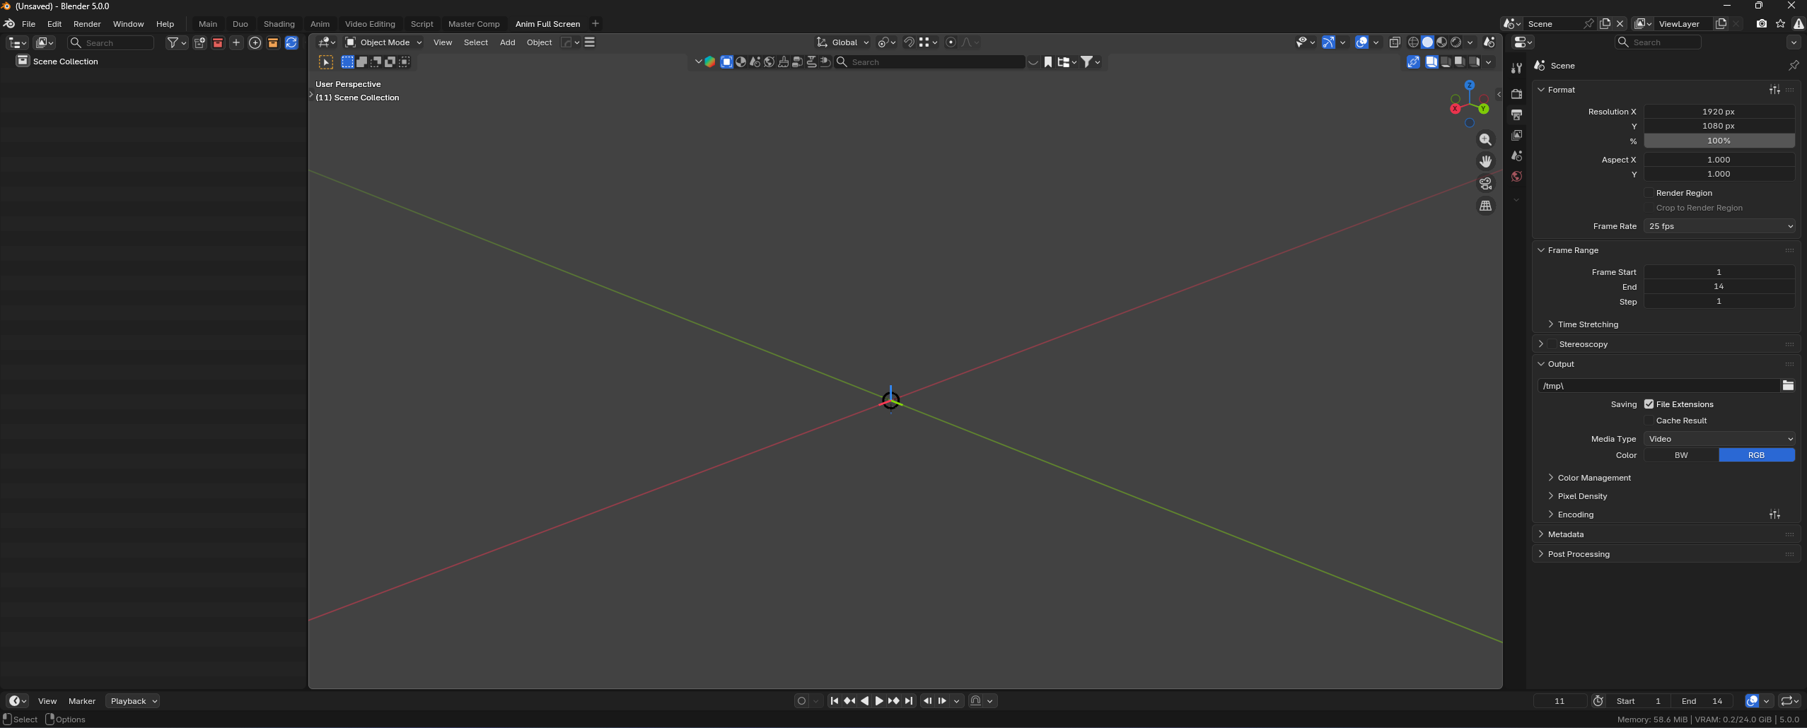Open the Object Mode dropdown
This screenshot has width=1807, height=728.
[383, 42]
